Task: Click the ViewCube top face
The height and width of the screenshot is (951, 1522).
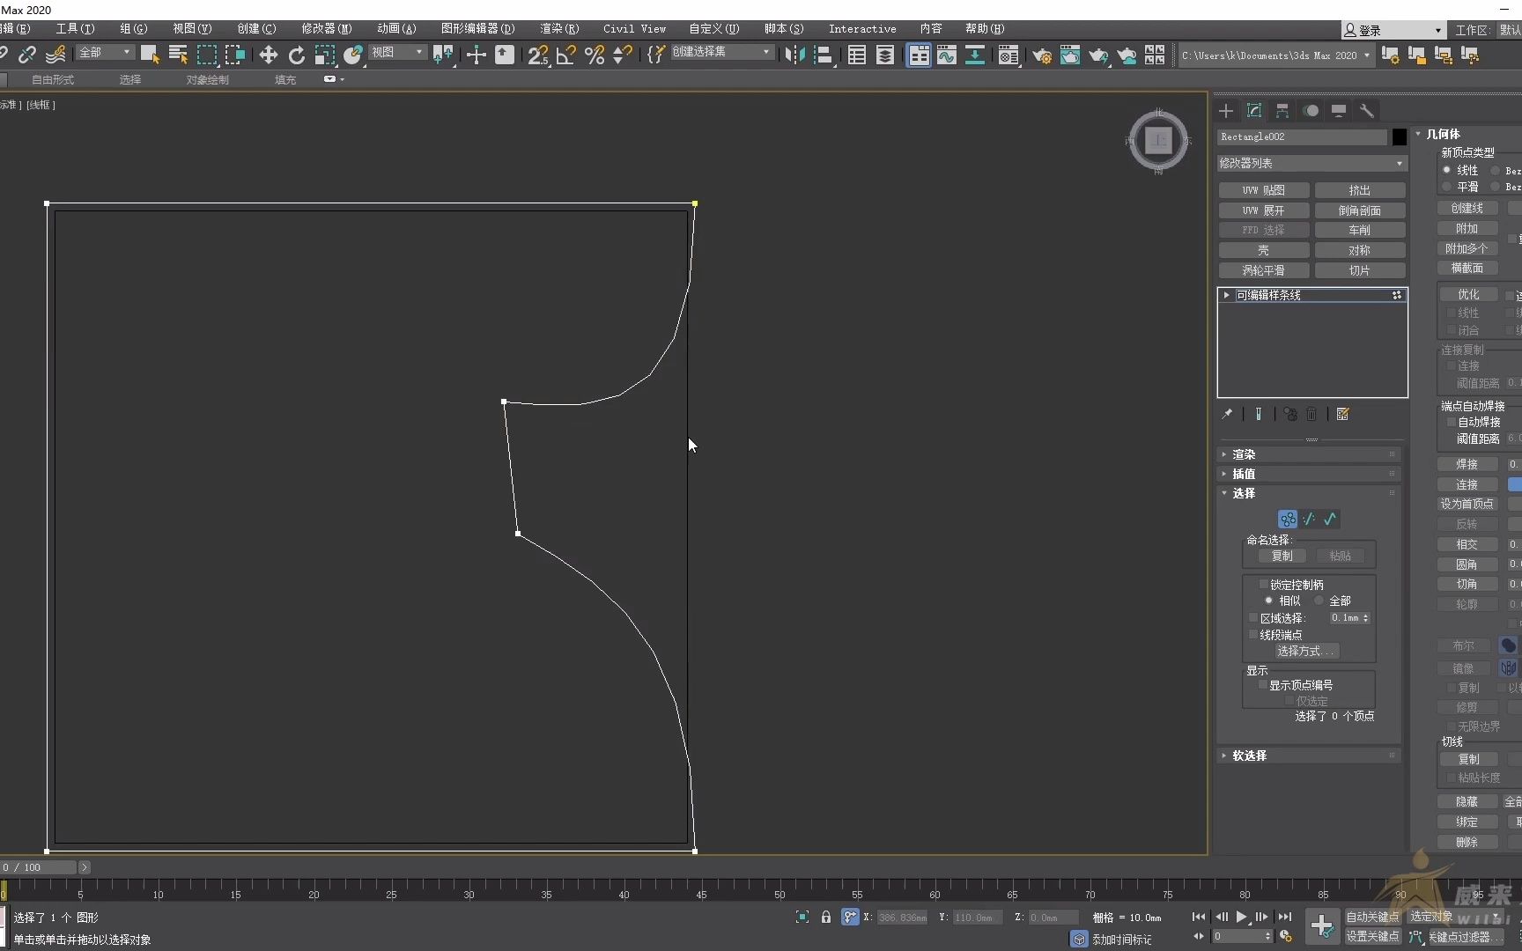Action: pyautogui.click(x=1158, y=139)
